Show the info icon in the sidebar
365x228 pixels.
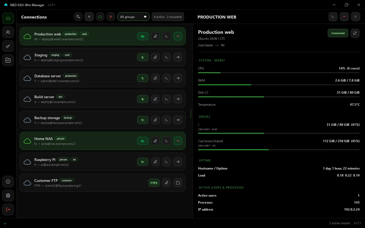8,182
